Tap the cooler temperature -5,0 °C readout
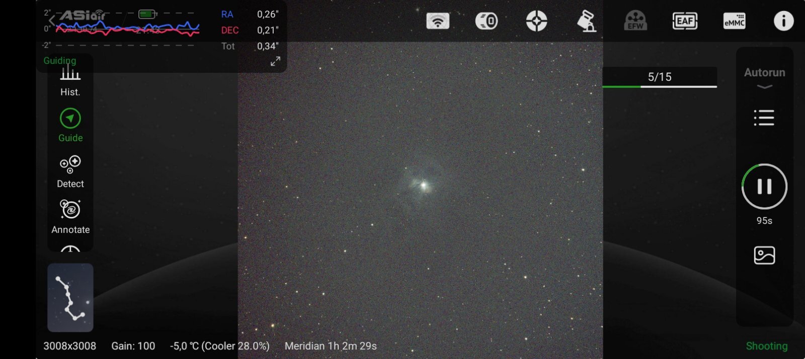The image size is (805, 359). tap(220, 346)
